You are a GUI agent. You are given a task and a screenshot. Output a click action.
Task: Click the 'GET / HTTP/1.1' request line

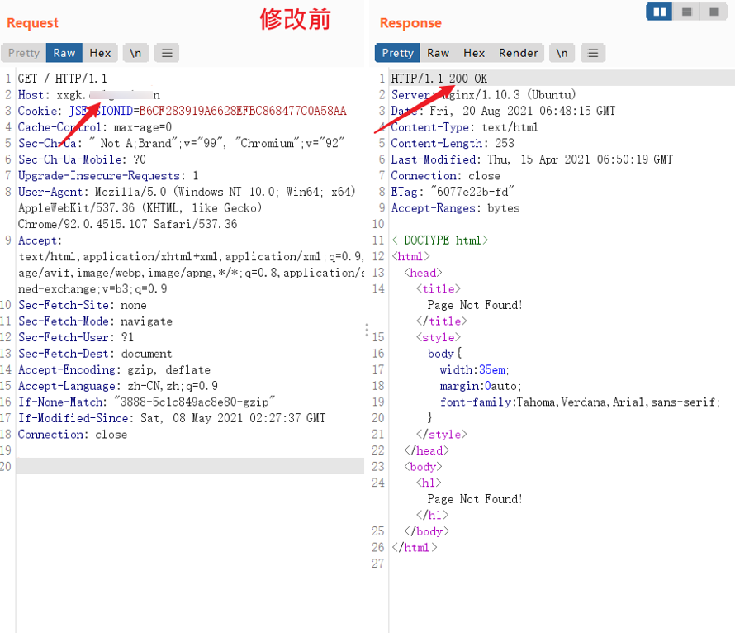coord(62,79)
